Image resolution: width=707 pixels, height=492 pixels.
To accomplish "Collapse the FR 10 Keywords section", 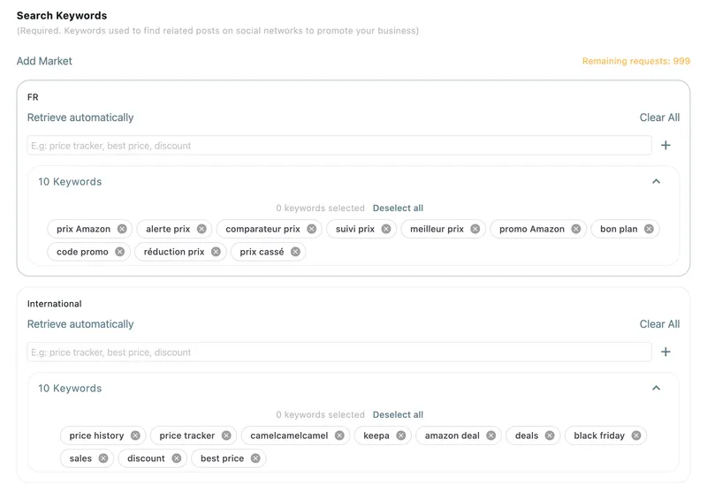I will tap(656, 182).
